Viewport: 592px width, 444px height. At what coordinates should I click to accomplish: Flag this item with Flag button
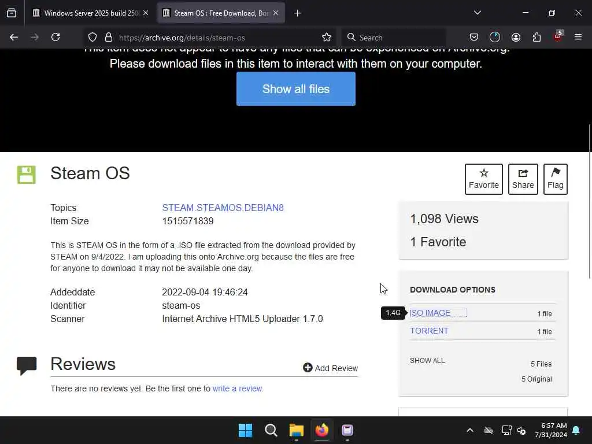pos(556,179)
